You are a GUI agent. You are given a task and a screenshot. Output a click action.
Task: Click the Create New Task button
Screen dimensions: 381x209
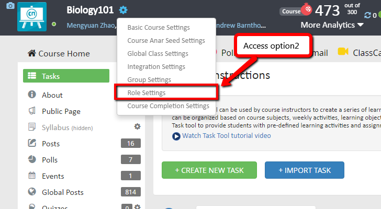click(x=209, y=170)
